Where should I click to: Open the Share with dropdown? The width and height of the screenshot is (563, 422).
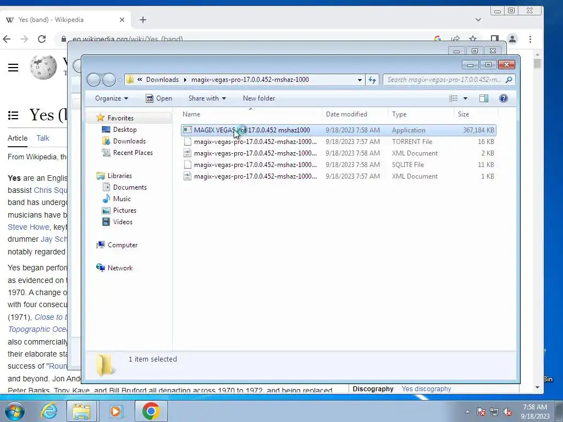point(207,98)
